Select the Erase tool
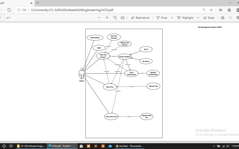The image size is (239, 149). tap(209, 18)
